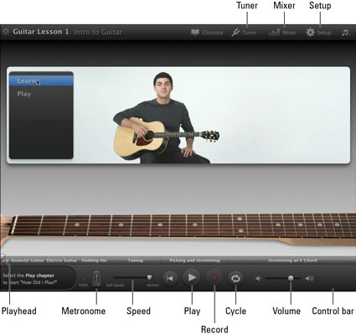Start recording with the red Record button
Screen dimensions: 356x335
[214, 278]
